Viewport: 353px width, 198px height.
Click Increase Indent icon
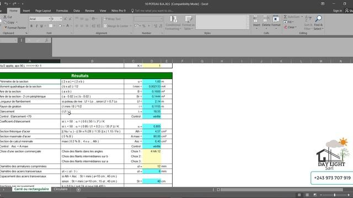tap(98, 26)
